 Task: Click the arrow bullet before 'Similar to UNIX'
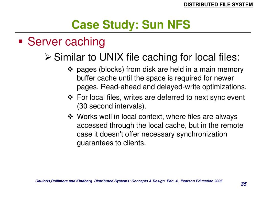point(48,57)
